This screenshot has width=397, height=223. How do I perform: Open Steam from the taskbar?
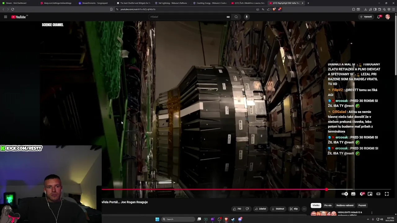[233, 219]
